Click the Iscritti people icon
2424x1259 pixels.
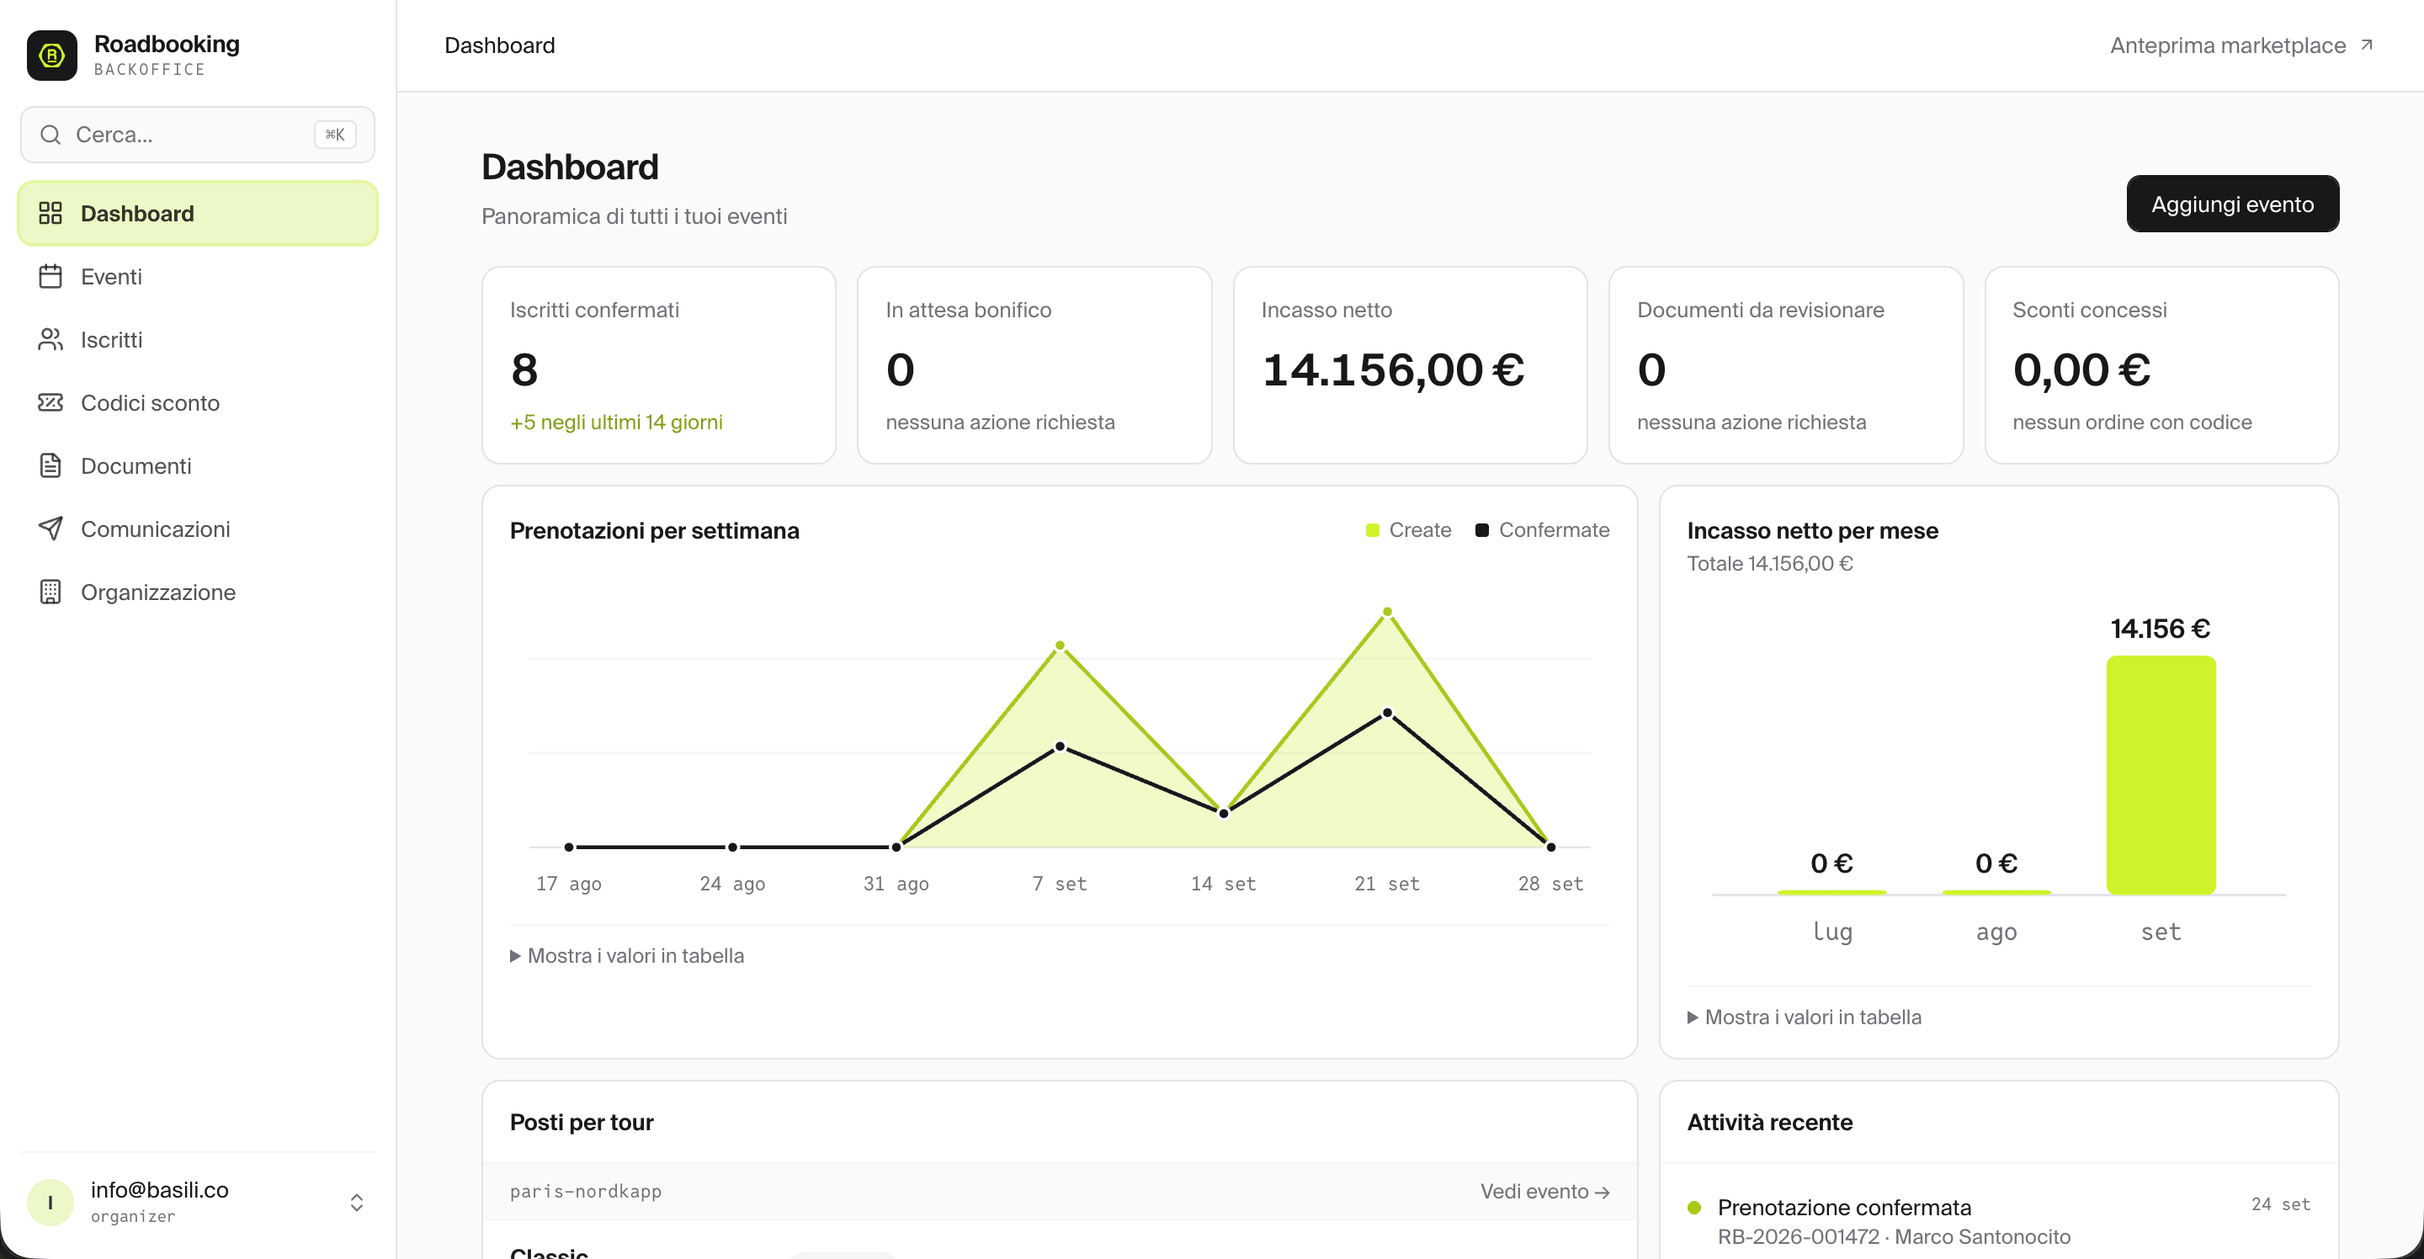point(50,339)
